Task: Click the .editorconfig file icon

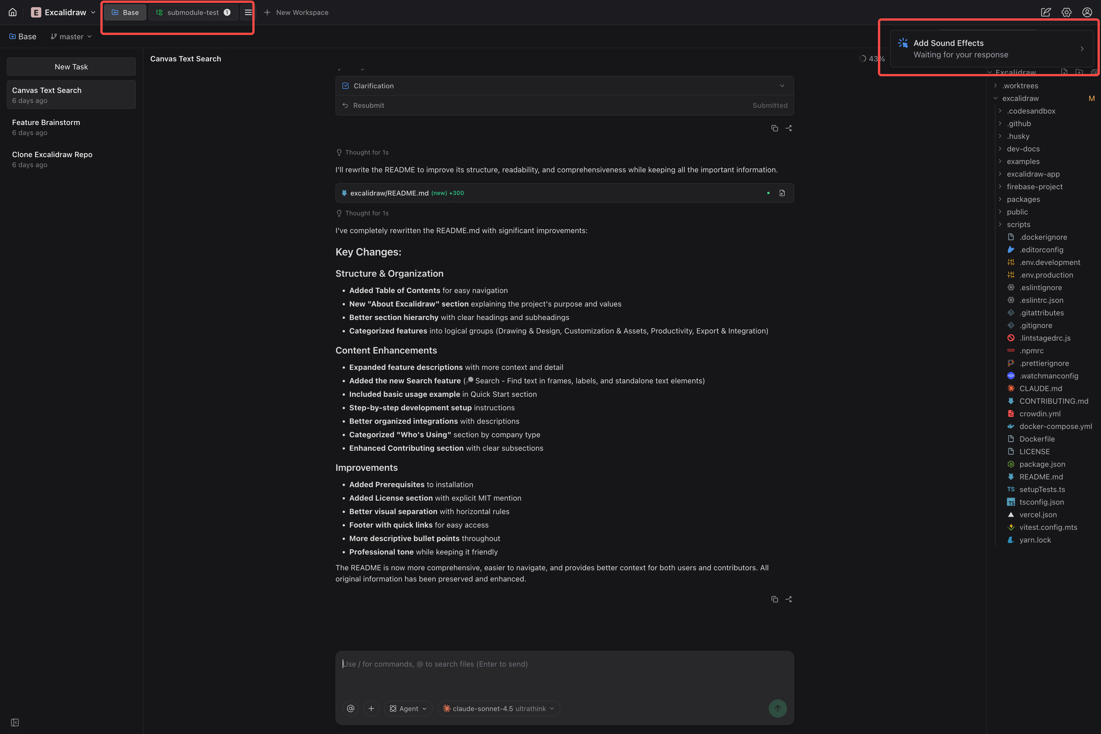Action: pos(1011,249)
